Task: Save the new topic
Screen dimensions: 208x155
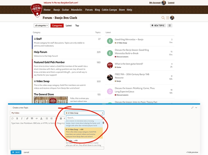Action: 16,152
